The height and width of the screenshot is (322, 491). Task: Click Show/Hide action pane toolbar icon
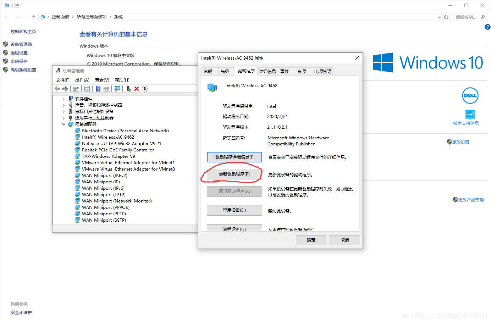[x=106, y=89]
